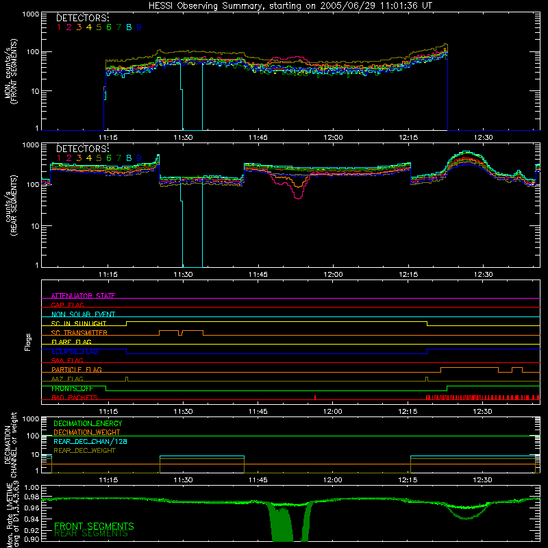Click the vertical Flags axis label
548x548 pixels.
point(28,342)
